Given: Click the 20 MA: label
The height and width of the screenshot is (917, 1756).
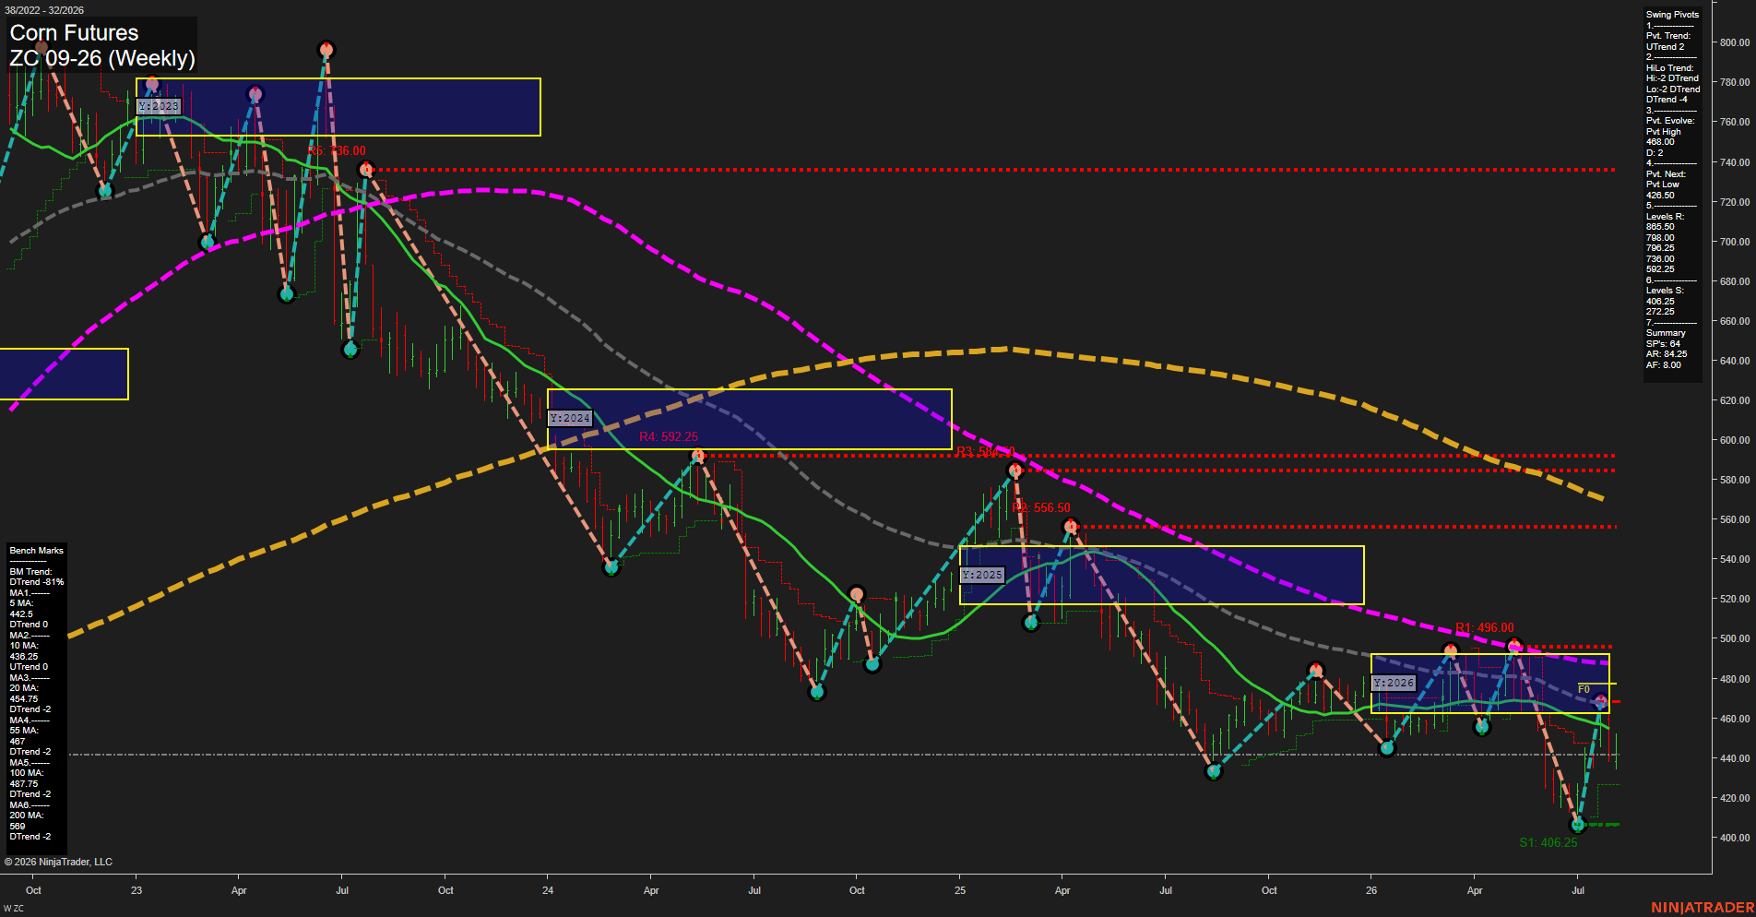Looking at the screenshot, I should (x=23, y=688).
